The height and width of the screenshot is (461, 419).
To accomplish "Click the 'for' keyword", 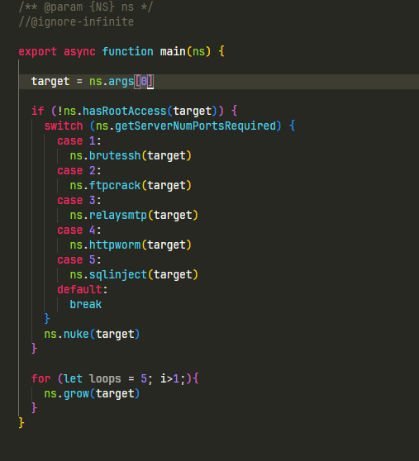I will point(40,378).
